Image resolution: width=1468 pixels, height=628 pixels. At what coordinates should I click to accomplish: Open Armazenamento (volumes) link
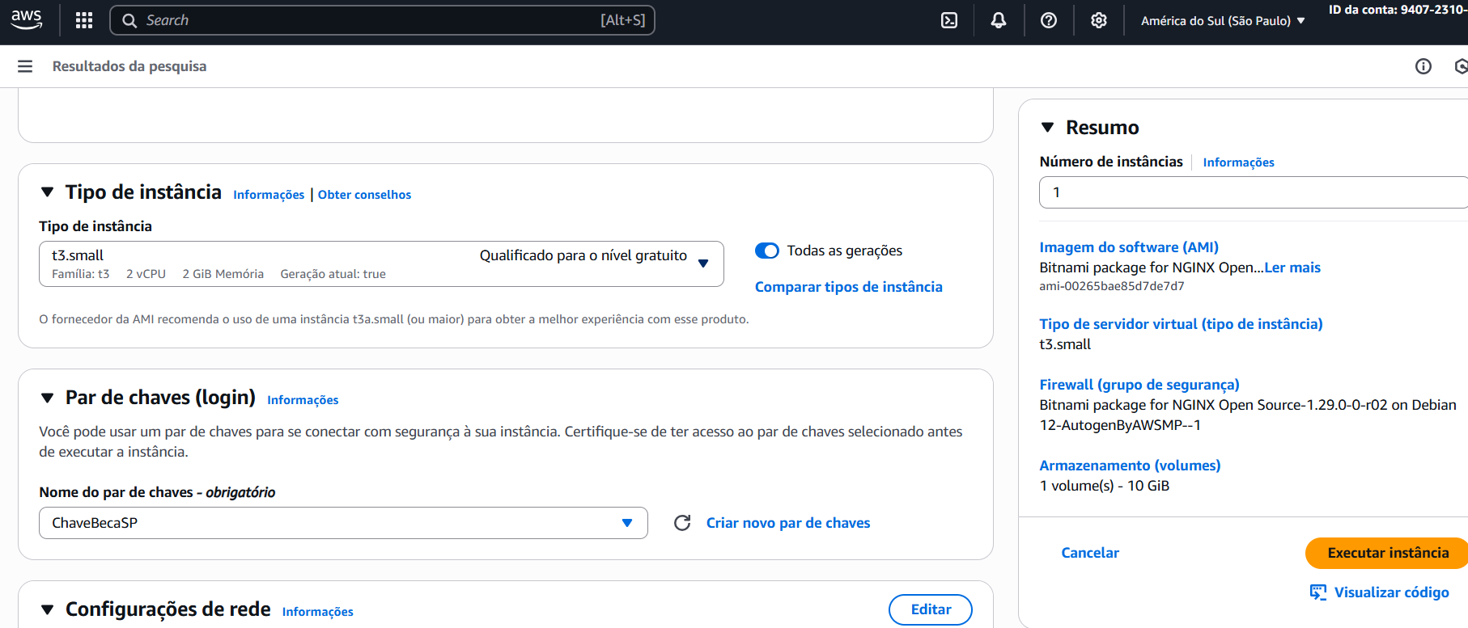click(x=1130, y=466)
